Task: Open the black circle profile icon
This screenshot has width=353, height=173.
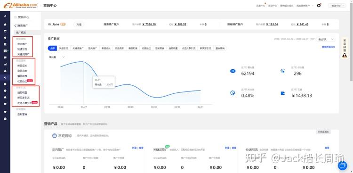Action: (319, 5)
